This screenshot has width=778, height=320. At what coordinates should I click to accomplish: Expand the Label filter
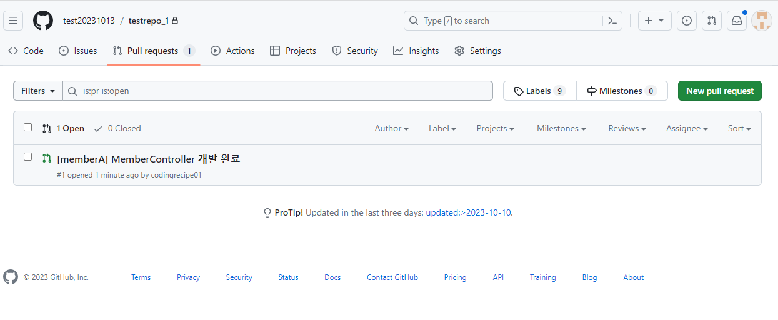[442, 128]
